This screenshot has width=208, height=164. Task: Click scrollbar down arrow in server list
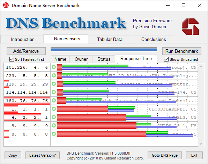(x=201, y=144)
